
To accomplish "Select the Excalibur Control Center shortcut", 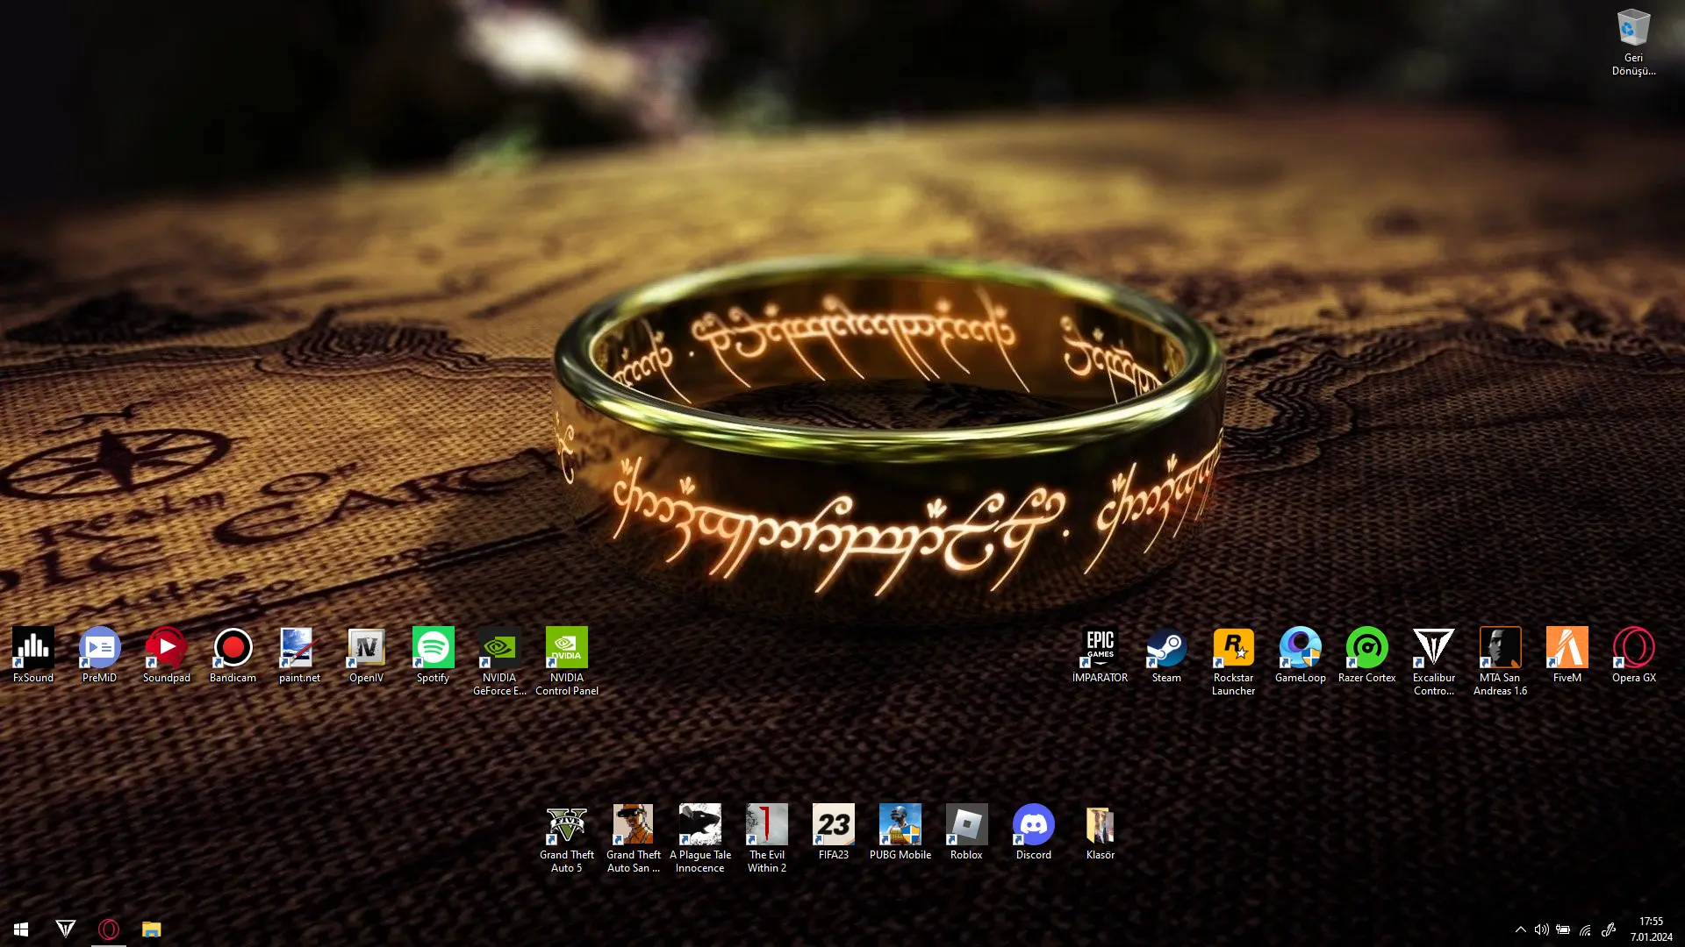I will click(1433, 661).
